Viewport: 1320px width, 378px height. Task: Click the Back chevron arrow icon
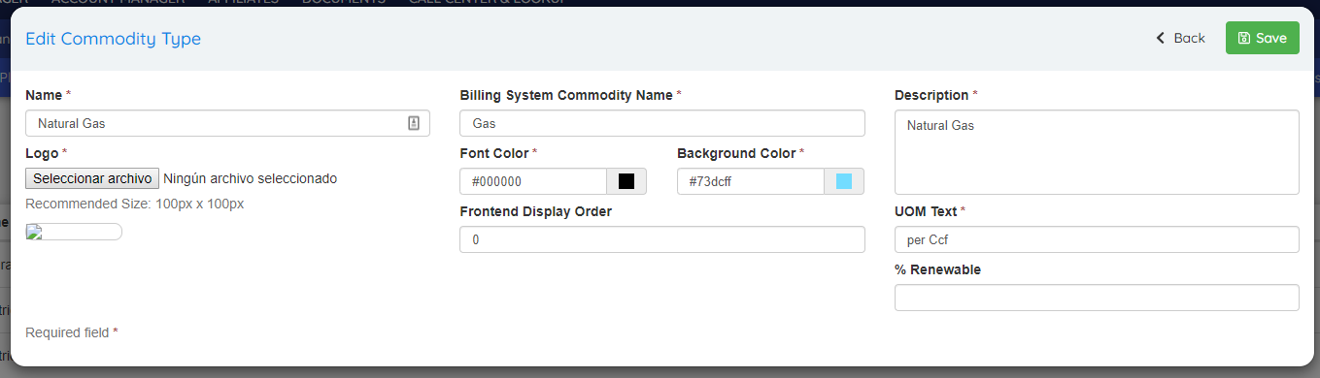[1160, 38]
